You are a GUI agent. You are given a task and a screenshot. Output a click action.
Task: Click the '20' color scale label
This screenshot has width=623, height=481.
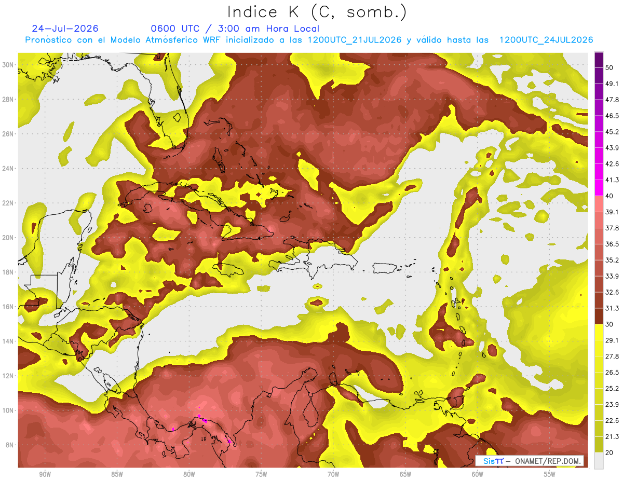pos(610,453)
